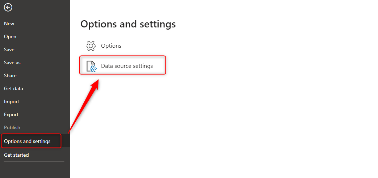
Task: Choose Get data from the sidebar
Action: pyautogui.click(x=13, y=88)
